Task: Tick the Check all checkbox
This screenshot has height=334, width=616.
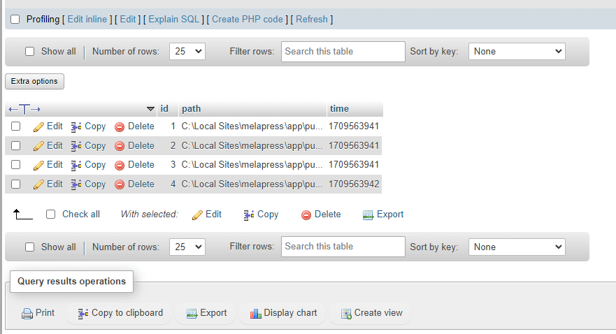Action: point(50,214)
